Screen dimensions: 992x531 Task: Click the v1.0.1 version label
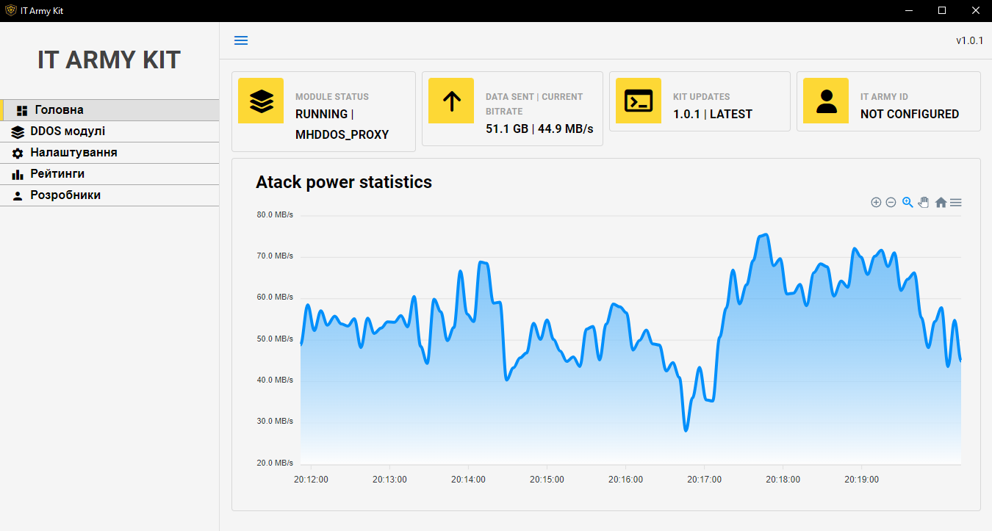tap(968, 40)
